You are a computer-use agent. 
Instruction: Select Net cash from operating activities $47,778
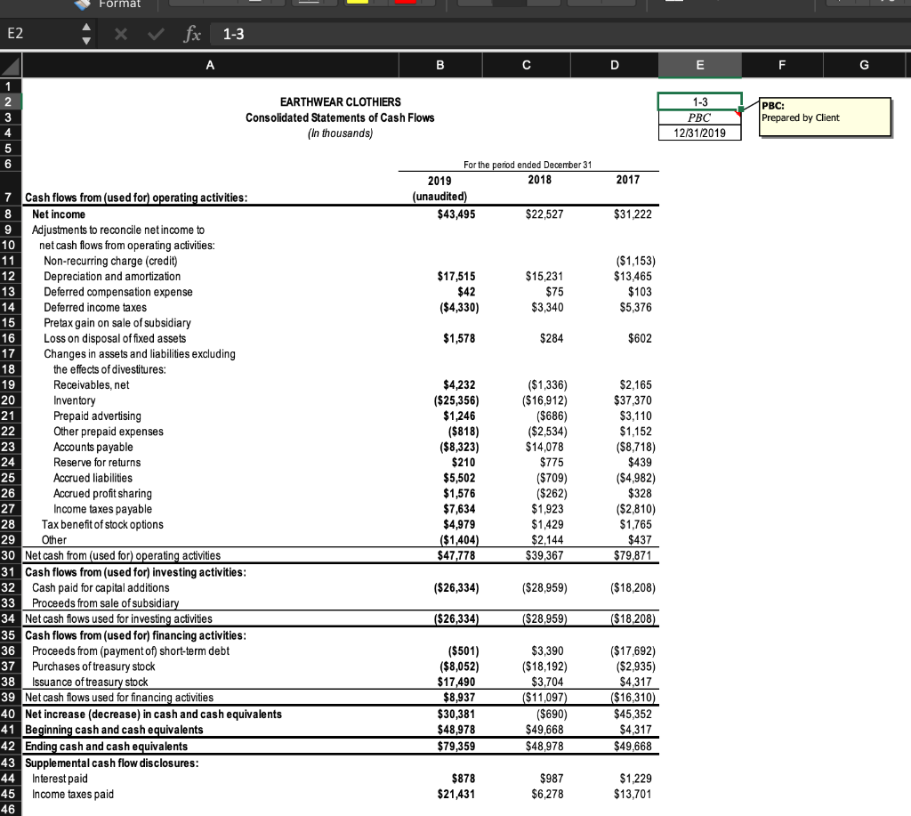pyautogui.click(x=456, y=555)
